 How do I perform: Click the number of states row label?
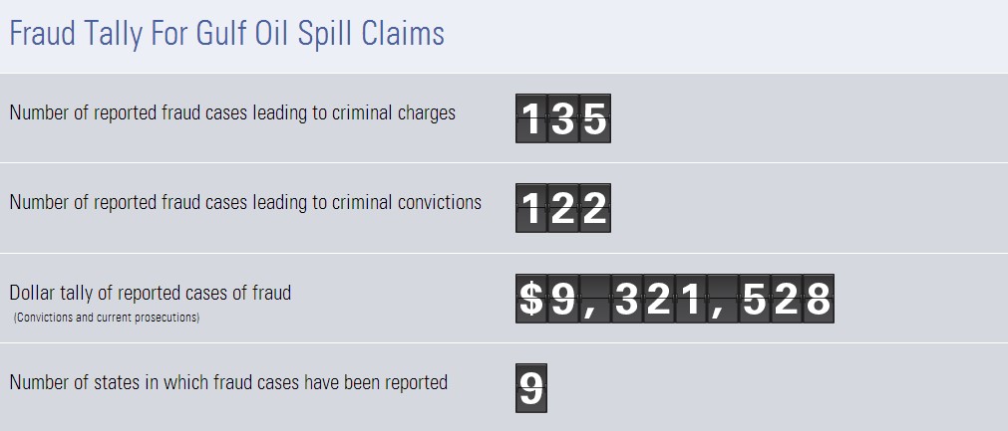pos(228,382)
